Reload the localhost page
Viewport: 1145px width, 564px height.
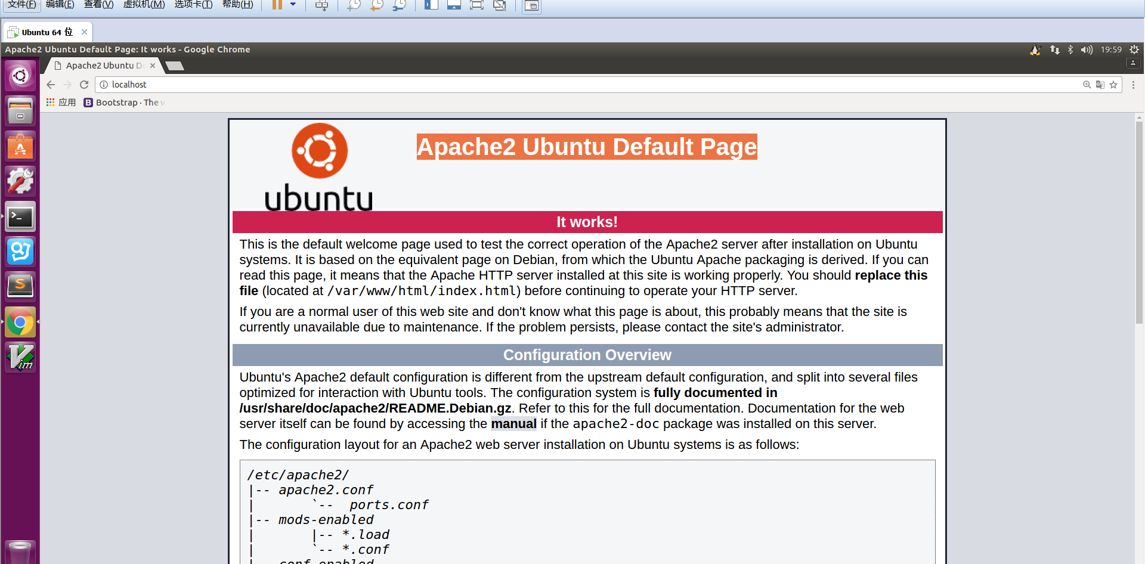(x=84, y=85)
